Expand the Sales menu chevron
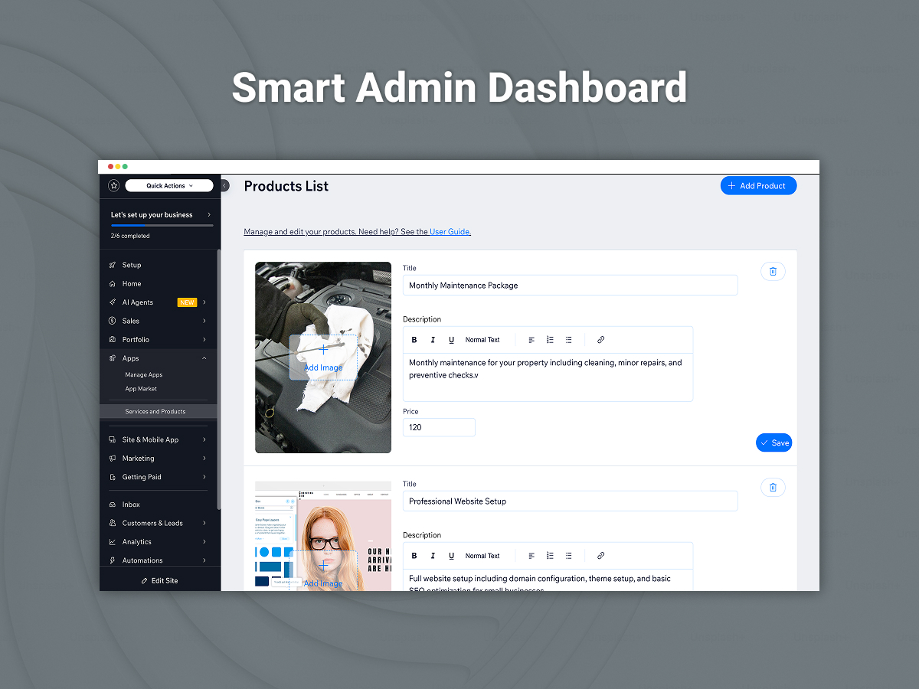Image resolution: width=919 pixels, height=689 pixels. [204, 321]
